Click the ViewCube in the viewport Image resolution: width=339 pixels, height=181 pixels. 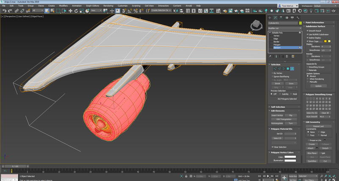click(256, 25)
